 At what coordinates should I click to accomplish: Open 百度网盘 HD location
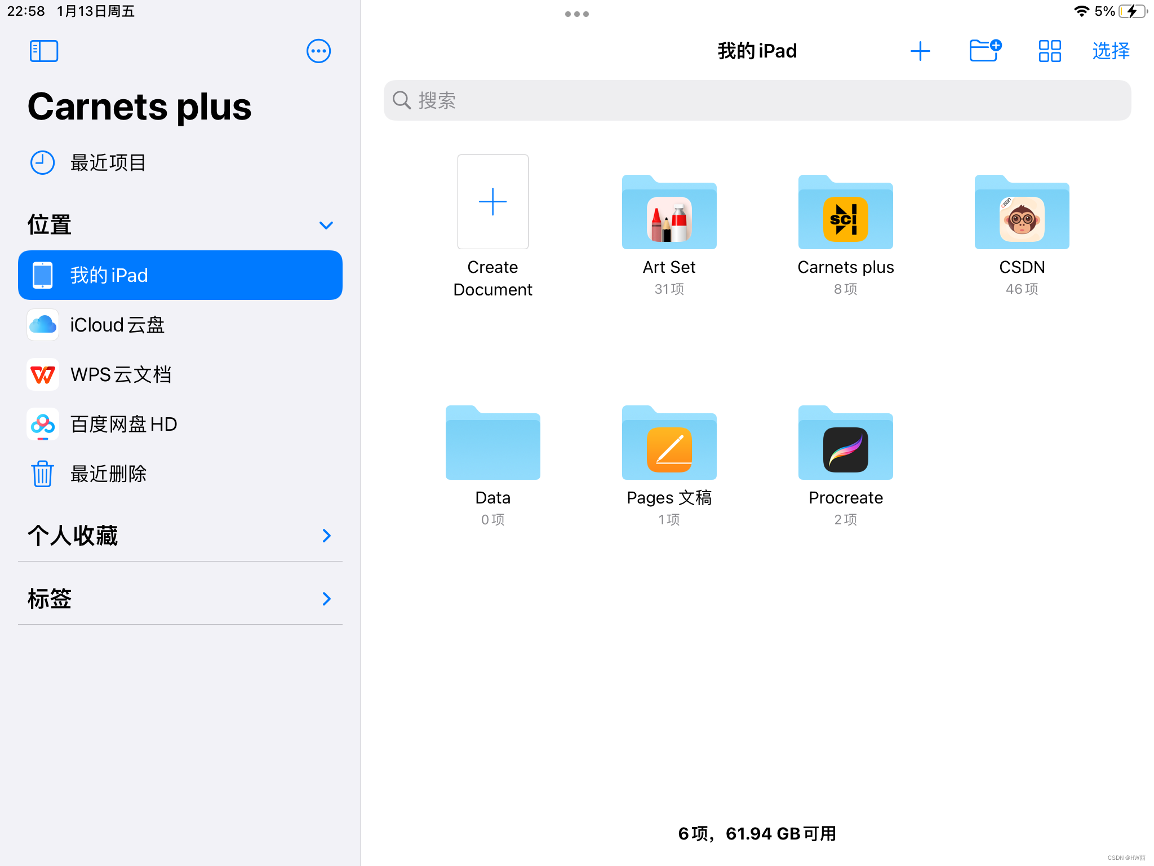(180, 424)
